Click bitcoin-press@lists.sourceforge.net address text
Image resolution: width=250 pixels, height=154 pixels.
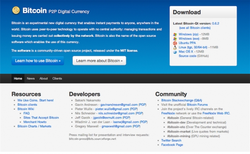(93, 139)
